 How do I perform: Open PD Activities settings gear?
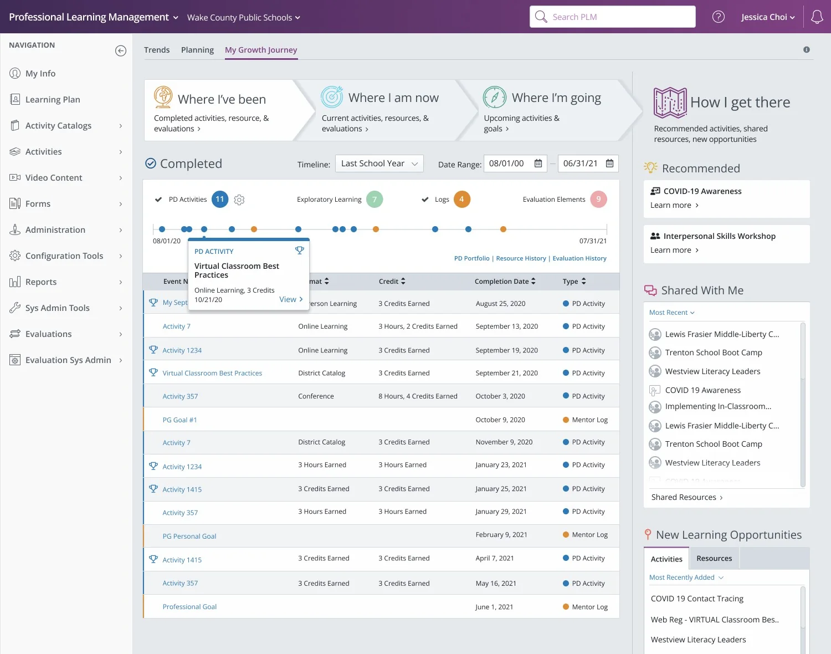[239, 200]
